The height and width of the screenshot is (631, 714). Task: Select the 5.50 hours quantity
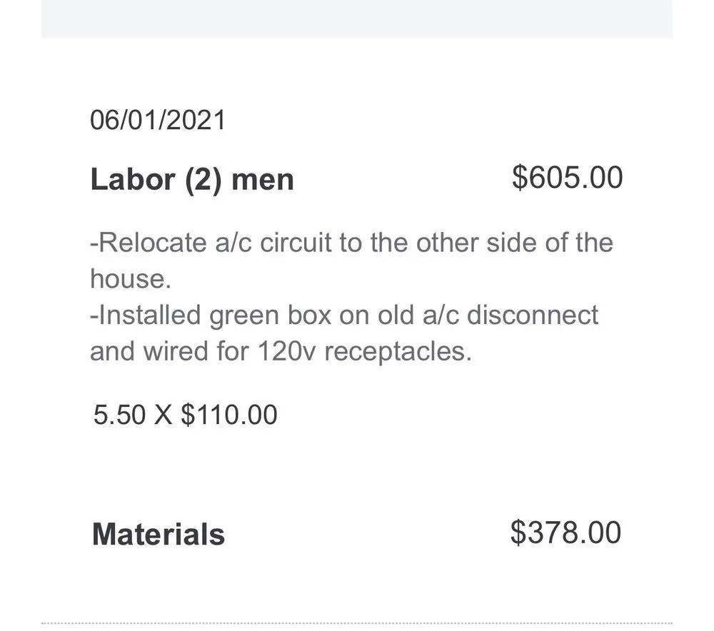(x=119, y=415)
